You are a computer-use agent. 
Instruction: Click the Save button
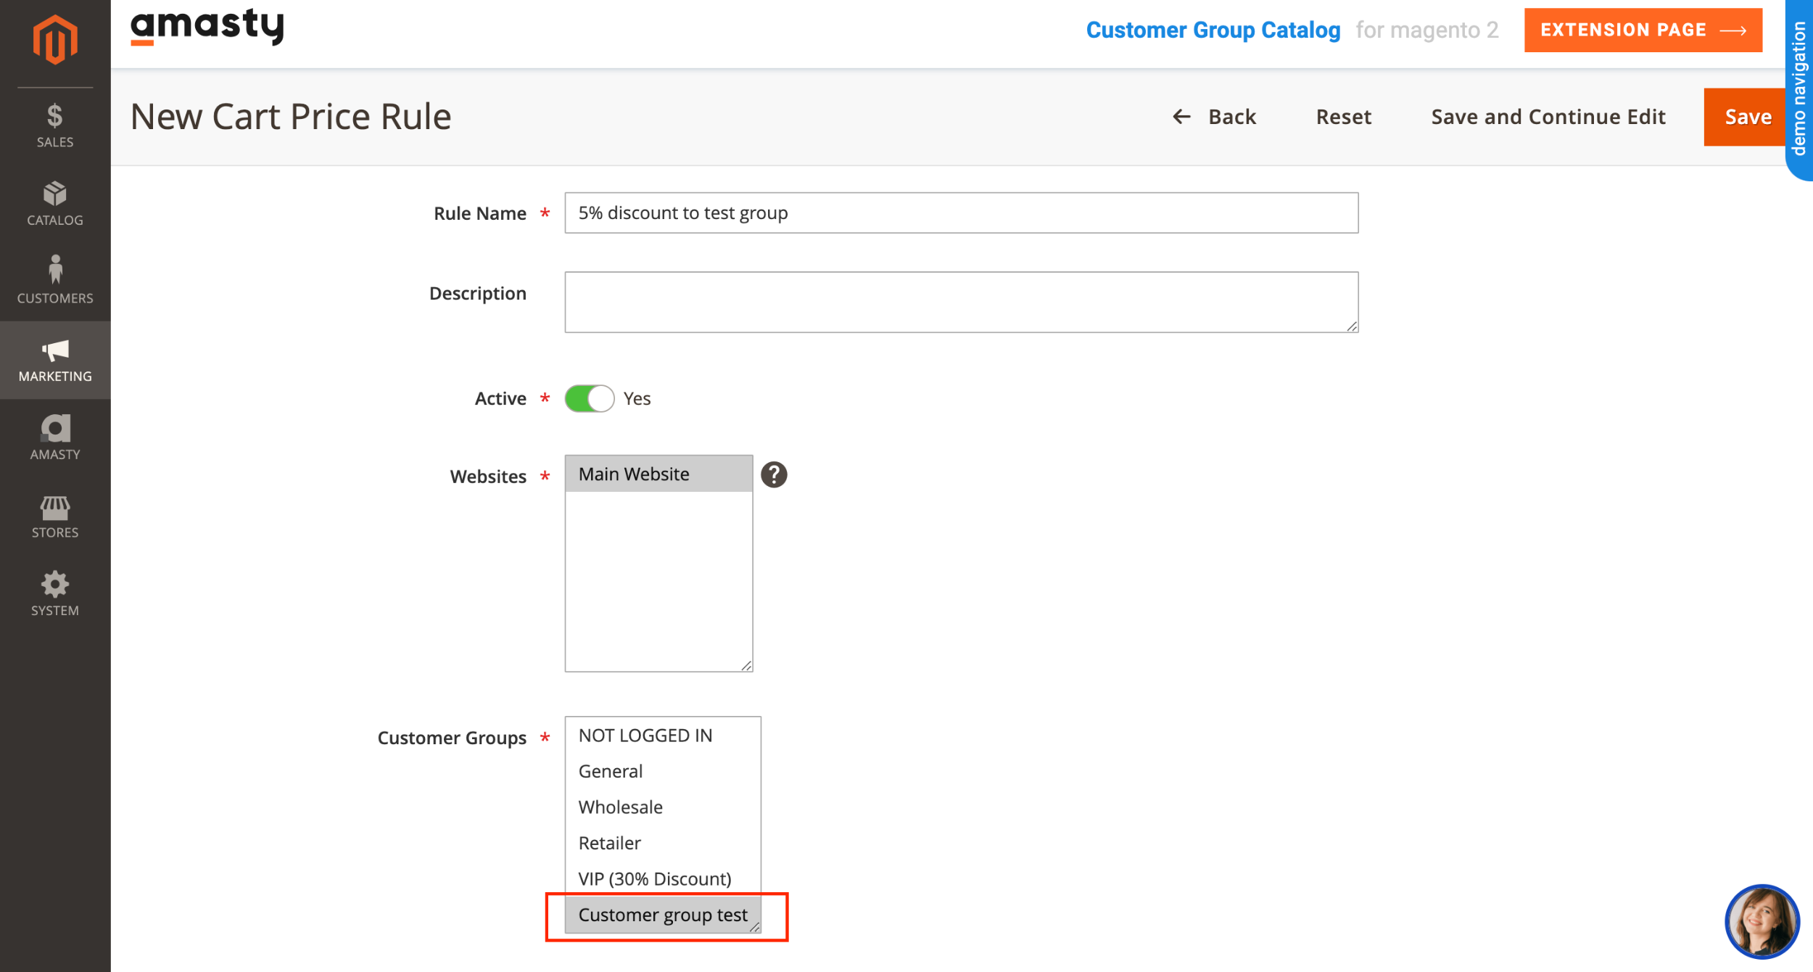tap(1748, 116)
